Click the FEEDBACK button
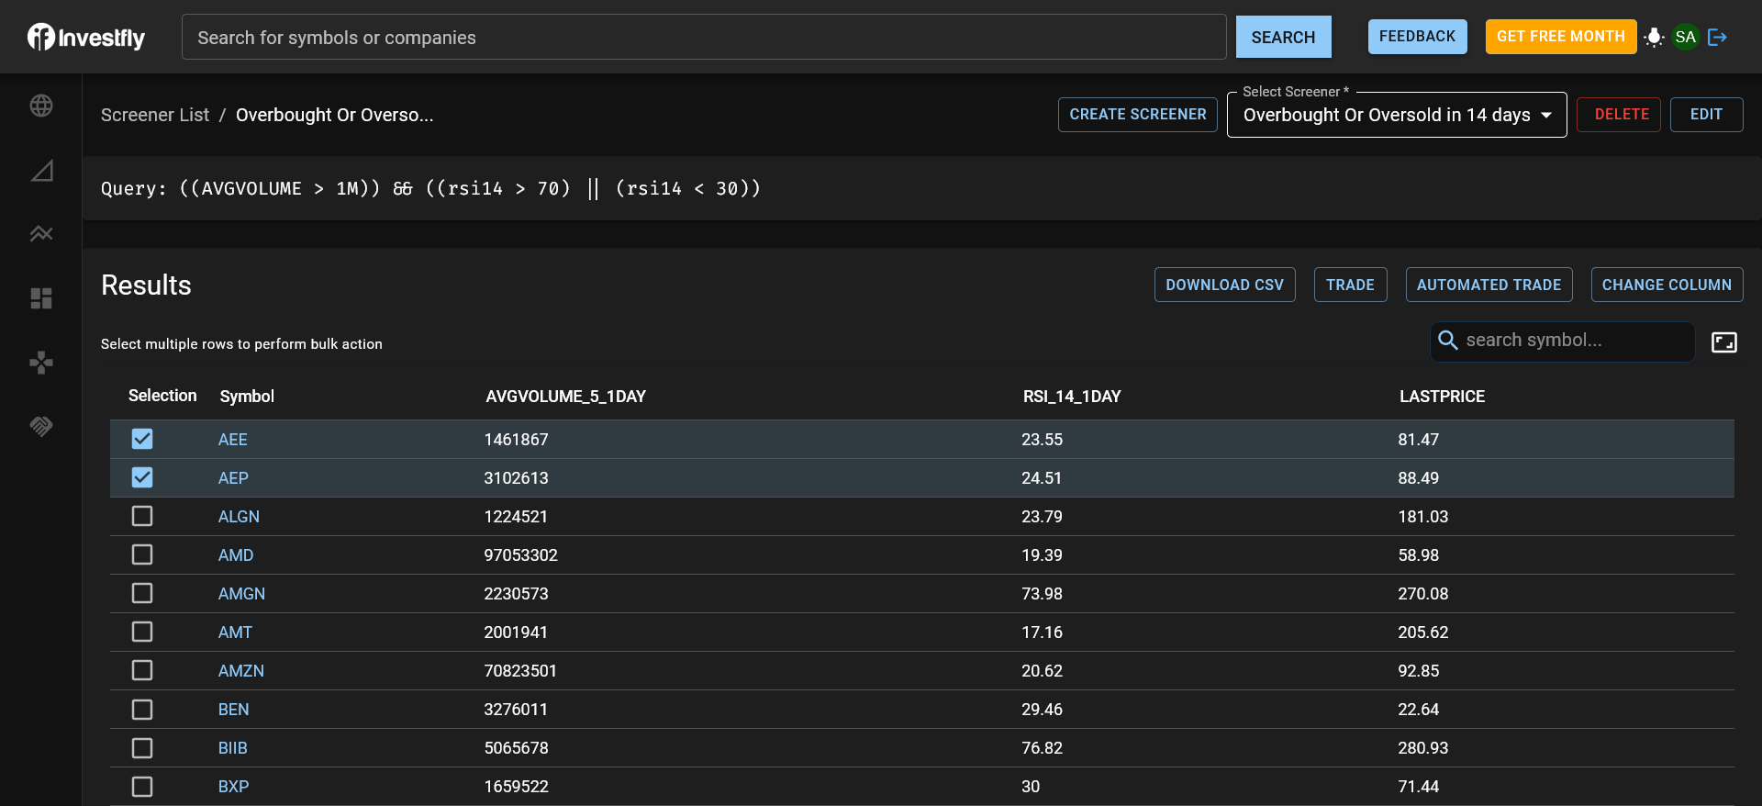The width and height of the screenshot is (1762, 806). [1417, 37]
